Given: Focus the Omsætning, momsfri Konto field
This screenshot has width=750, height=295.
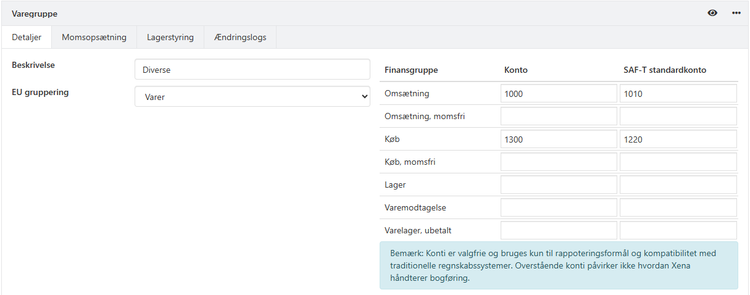Looking at the screenshot, I should (x=559, y=117).
